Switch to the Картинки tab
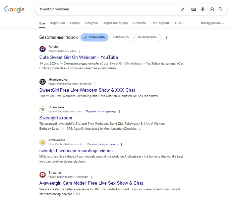Screen dimensions: 232x199 (58, 23)
